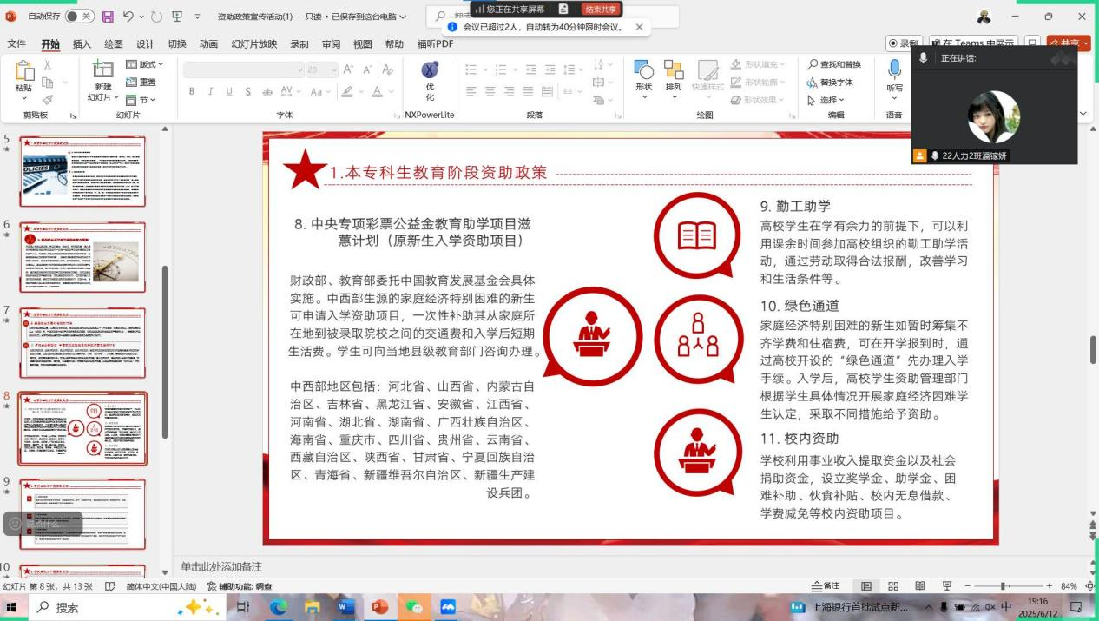Toggle the Notes pane in status bar
1099x621 pixels.
click(826, 586)
